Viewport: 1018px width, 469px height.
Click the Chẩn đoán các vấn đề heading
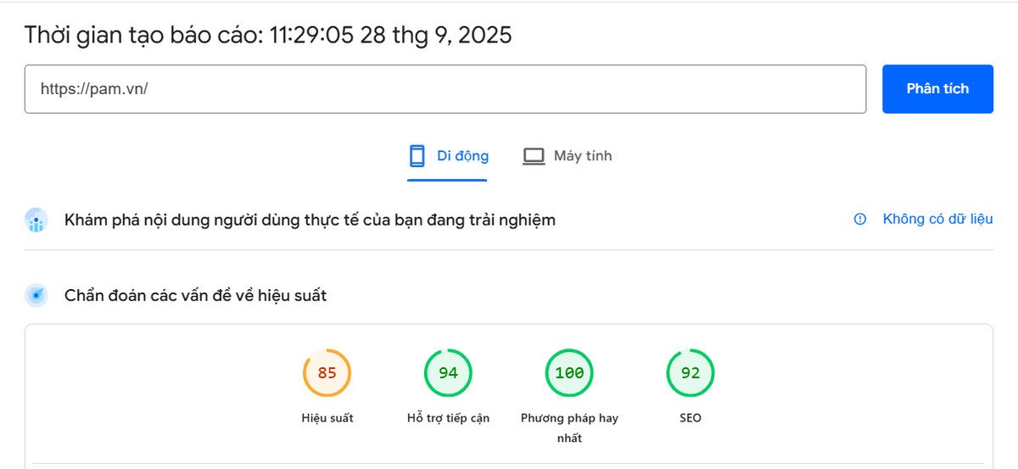coord(195,296)
